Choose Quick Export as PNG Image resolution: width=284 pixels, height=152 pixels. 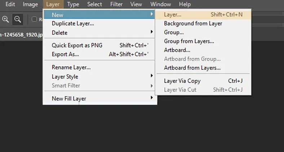click(99, 45)
